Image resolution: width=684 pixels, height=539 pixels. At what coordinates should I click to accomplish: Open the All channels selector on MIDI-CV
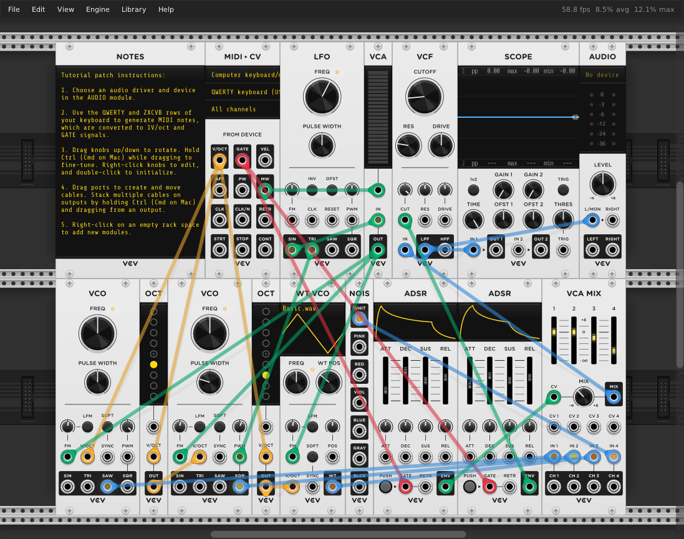tap(243, 108)
